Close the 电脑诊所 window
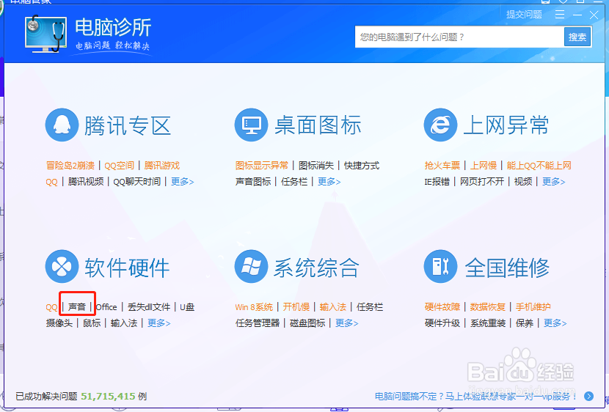This screenshot has height=412, width=609. click(x=594, y=15)
